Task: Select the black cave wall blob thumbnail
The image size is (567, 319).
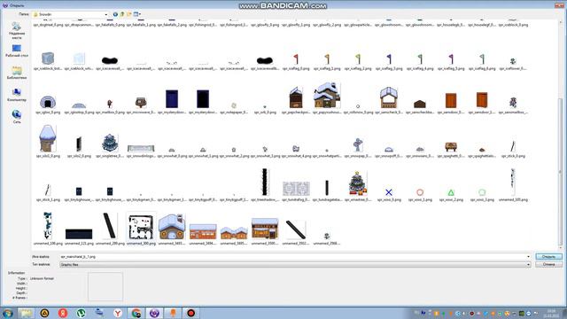Action: coord(110,60)
